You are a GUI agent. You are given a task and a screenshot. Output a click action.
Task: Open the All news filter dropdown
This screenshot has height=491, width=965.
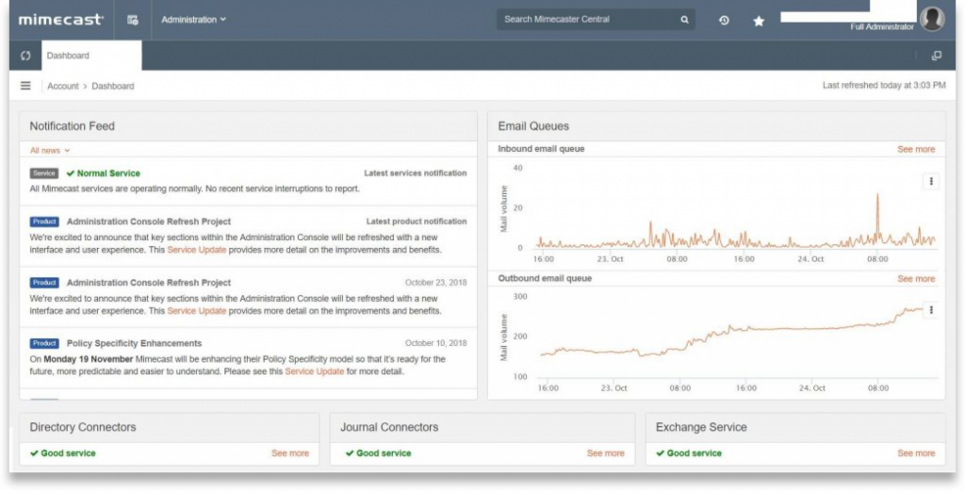50,150
